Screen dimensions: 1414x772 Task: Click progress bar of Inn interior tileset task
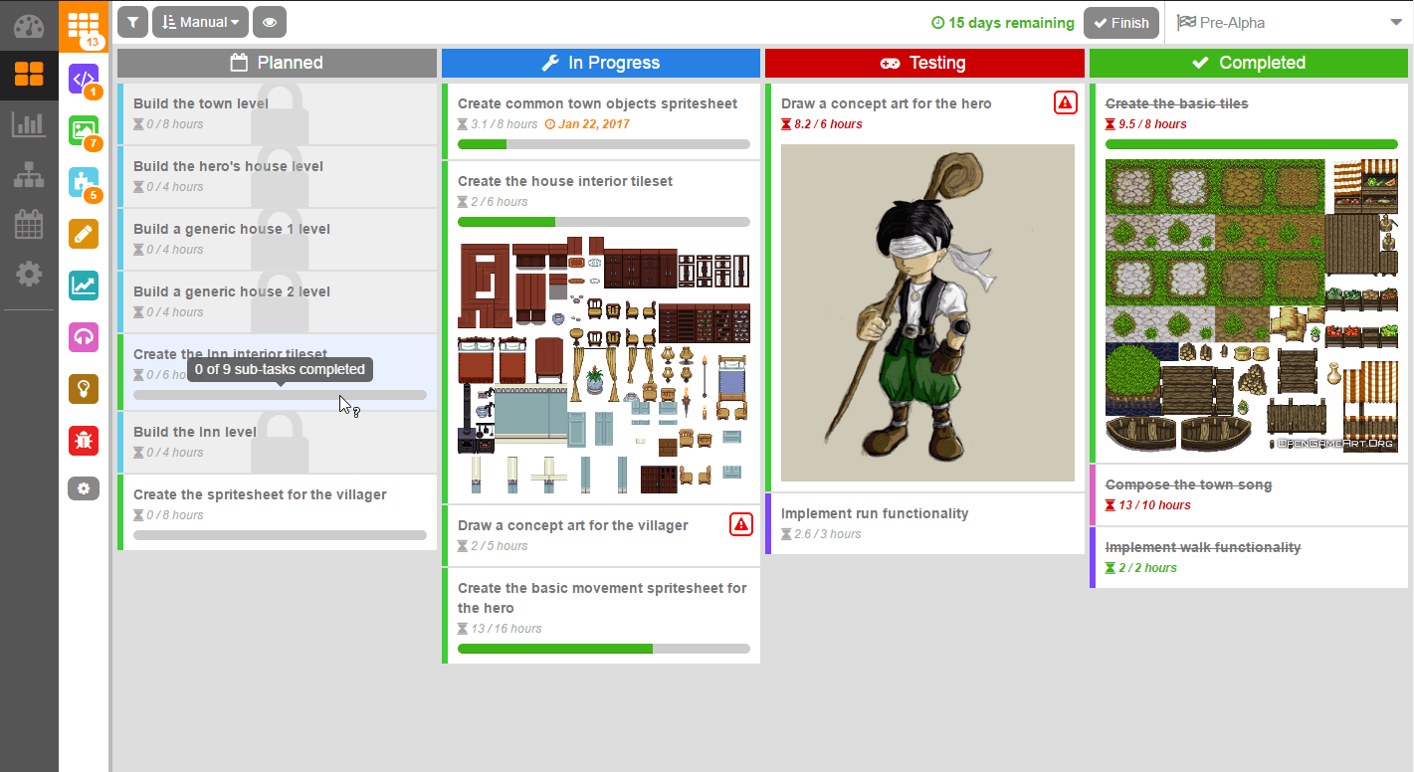(x=280, y=395)
